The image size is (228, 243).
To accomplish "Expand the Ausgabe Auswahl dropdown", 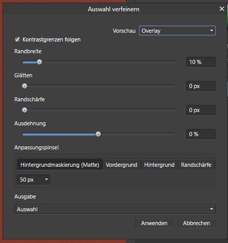I will (115, 209).
